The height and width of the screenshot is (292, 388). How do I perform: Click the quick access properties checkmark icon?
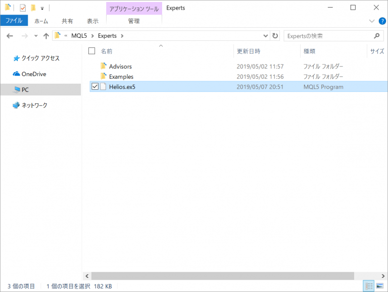pyautogui.click(x=22, y=8)
